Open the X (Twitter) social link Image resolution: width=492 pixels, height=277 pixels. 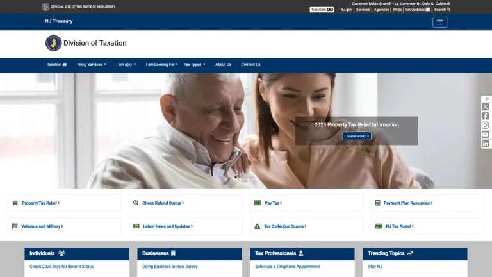[485, 107]
